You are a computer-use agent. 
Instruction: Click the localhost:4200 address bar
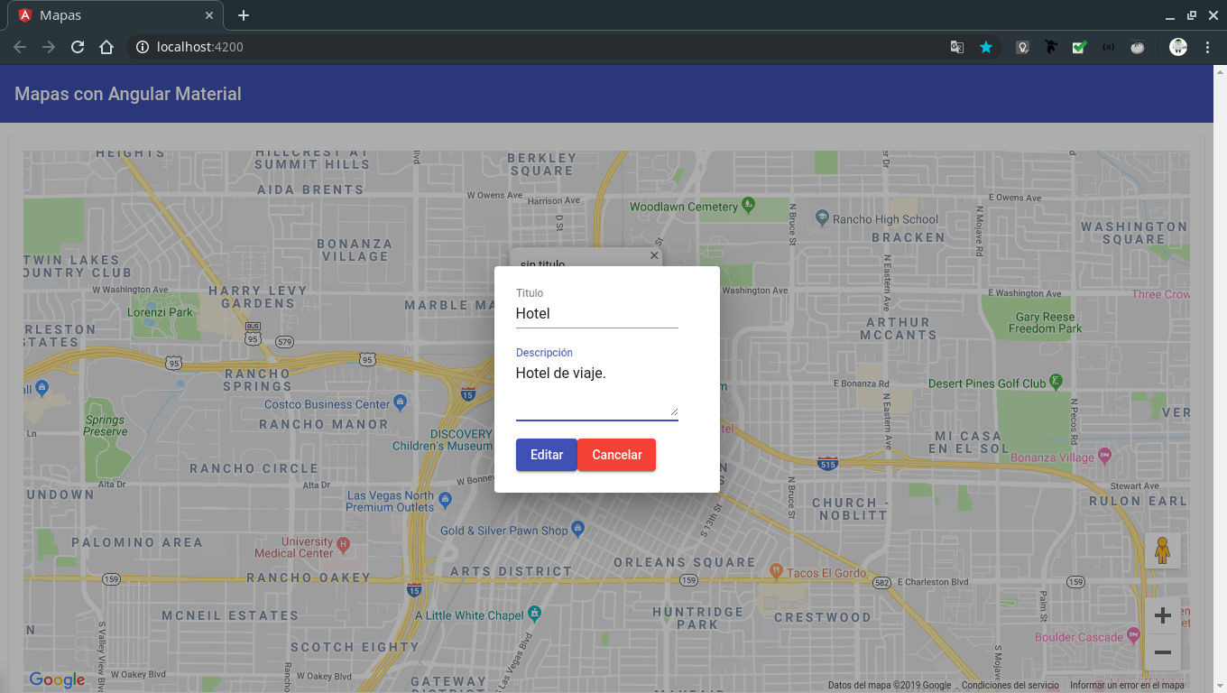(x=541, y=47)
